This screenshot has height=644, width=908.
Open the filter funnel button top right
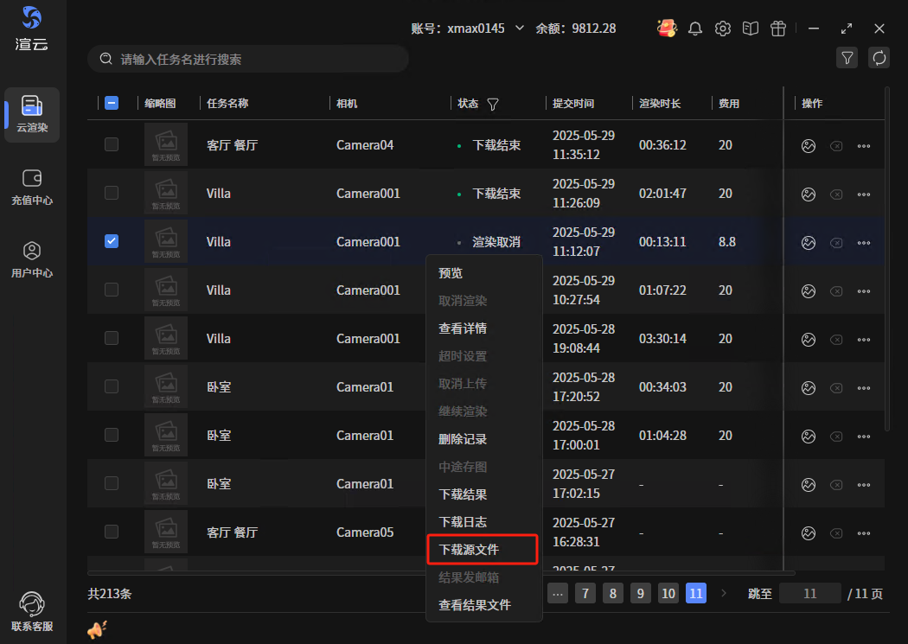[x=847, y=58]
